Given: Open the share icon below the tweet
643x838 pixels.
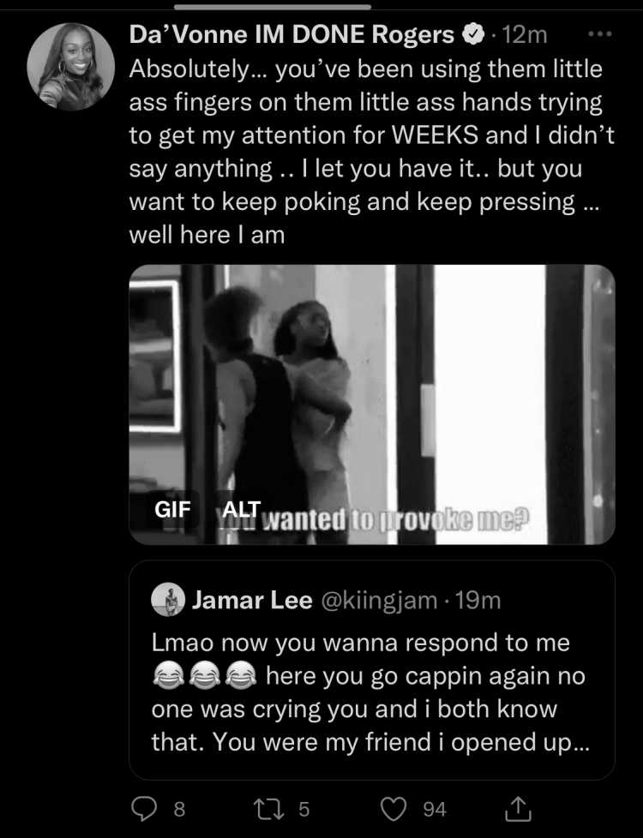Looking at the screenshot, I should 519,808.
